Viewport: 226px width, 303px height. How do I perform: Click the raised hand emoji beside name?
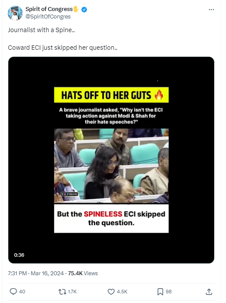(76, 9)
